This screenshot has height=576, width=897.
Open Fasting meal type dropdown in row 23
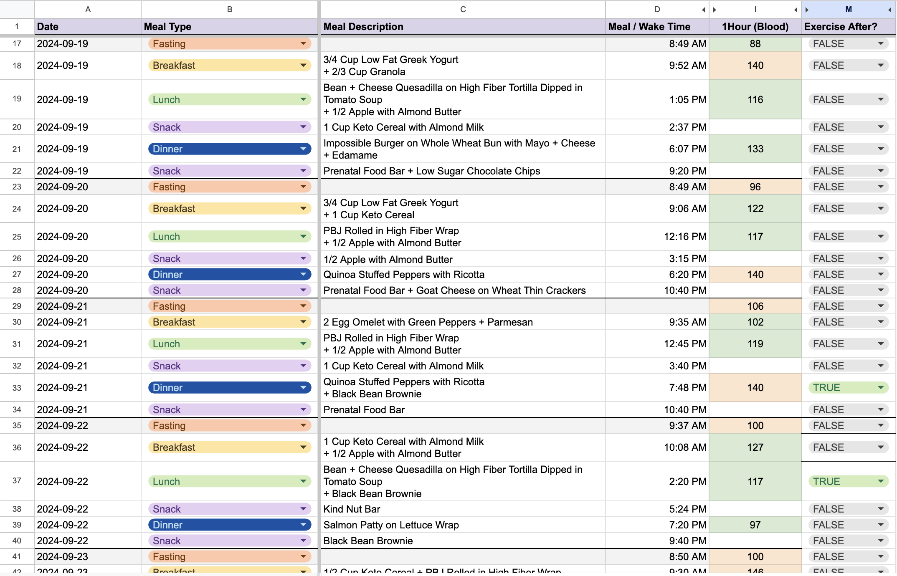(x=303, y=187)
